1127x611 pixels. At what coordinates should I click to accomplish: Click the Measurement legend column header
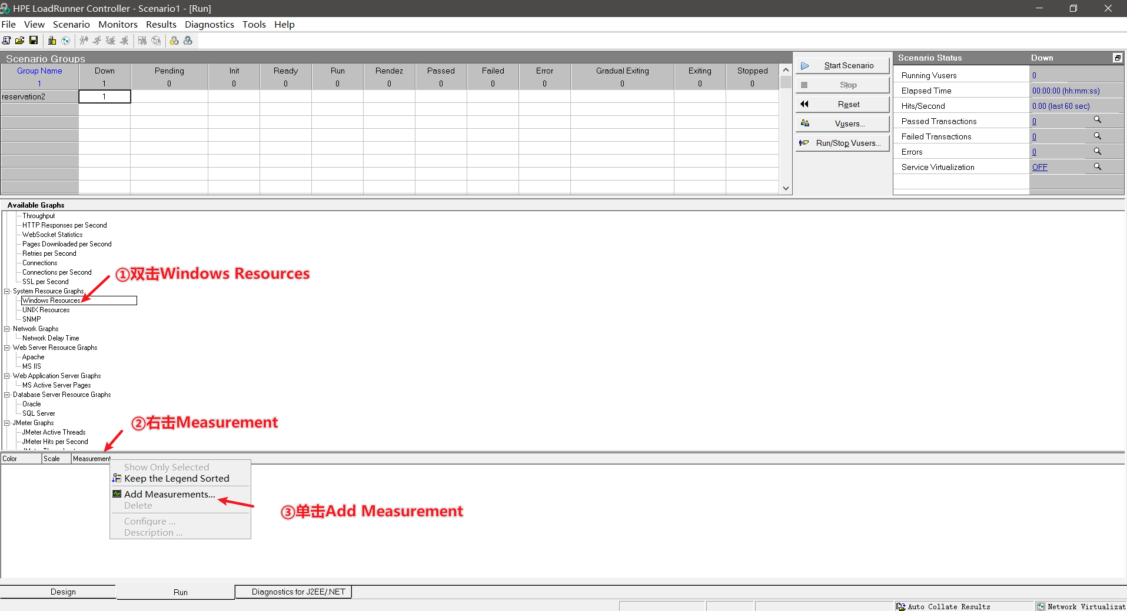tap(91, 459)
